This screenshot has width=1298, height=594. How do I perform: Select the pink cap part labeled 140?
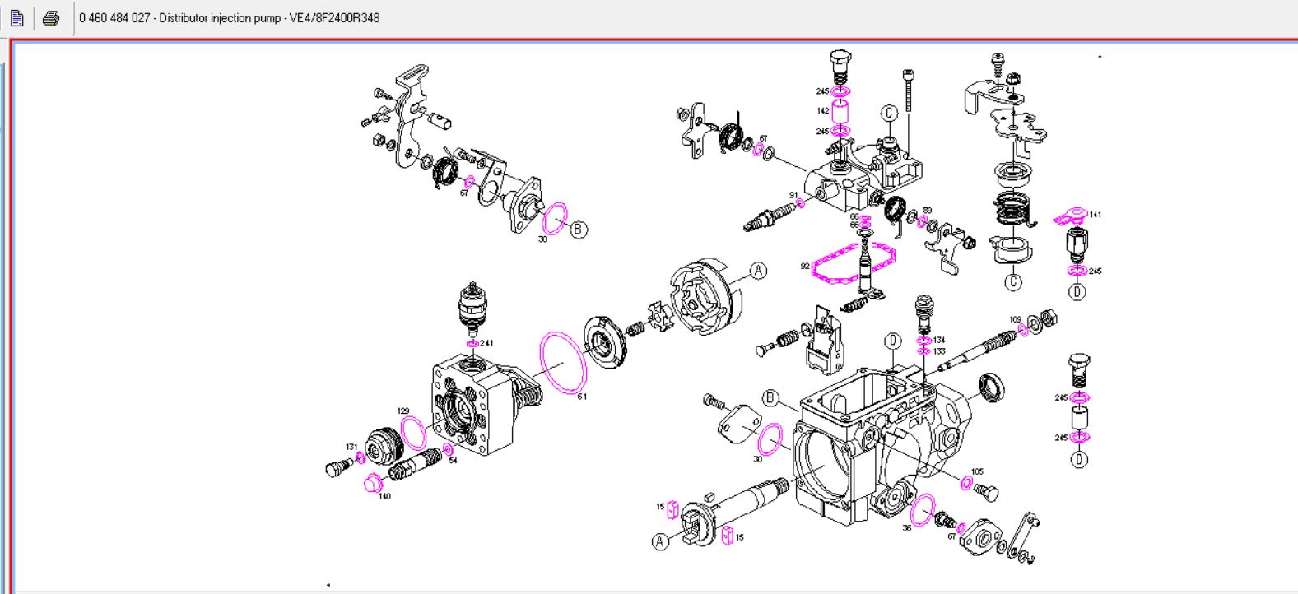(x=370, y=483)
